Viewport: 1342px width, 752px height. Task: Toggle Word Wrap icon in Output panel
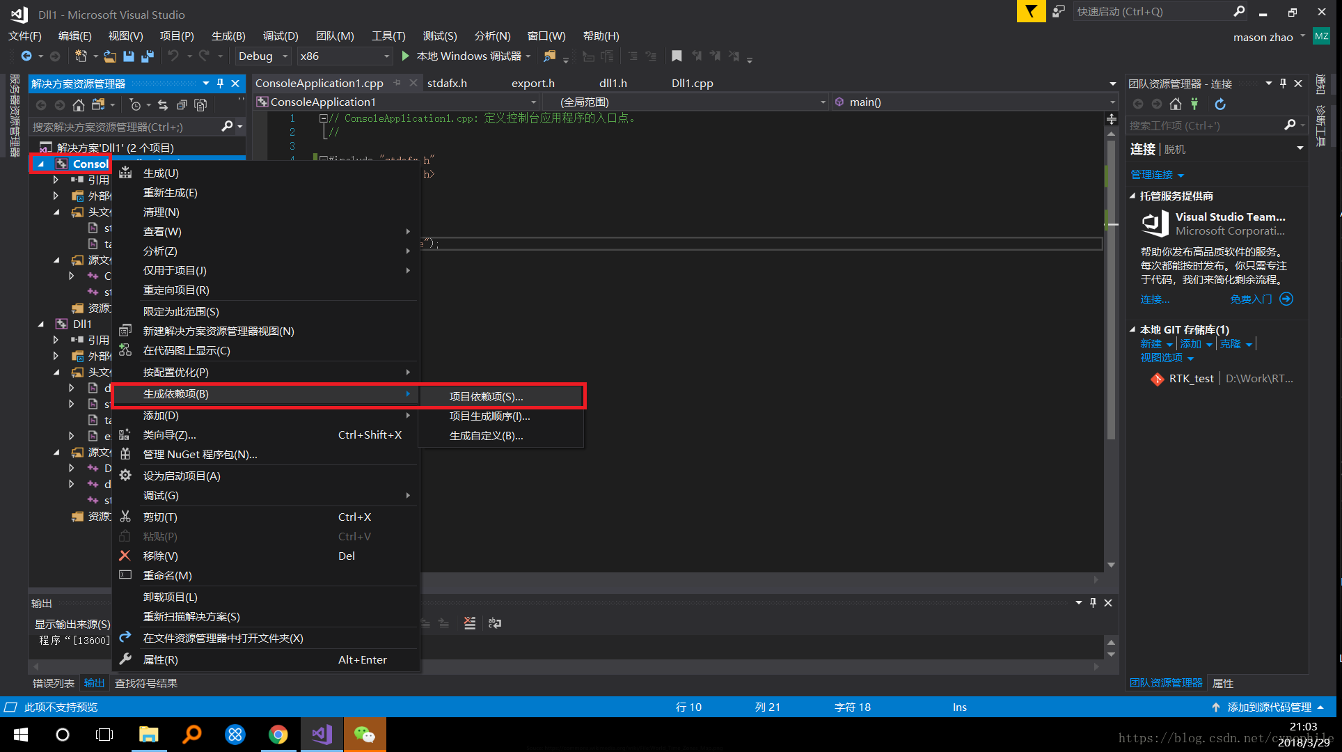point(495,623)
